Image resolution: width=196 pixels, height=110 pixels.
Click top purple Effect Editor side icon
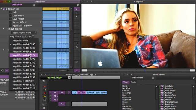click(x=77, y=9)
